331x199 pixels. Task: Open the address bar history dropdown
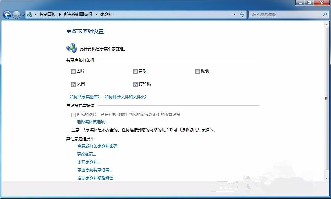pos(234,14)
